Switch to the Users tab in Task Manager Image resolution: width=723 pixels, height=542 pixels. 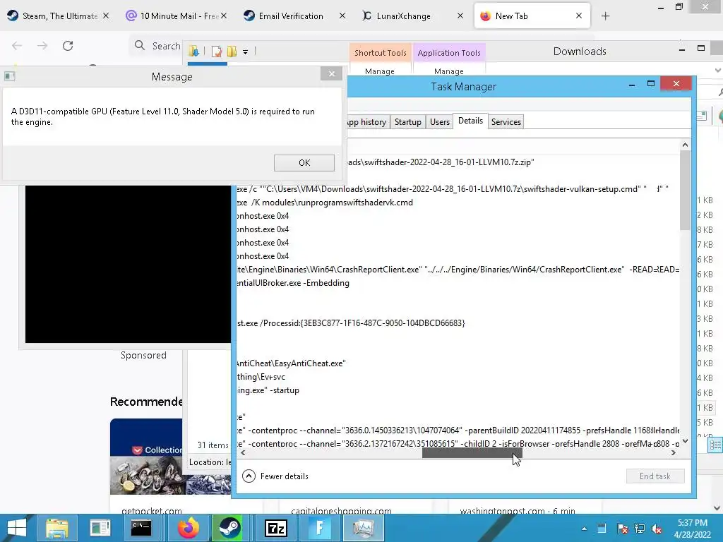point(439,121)
